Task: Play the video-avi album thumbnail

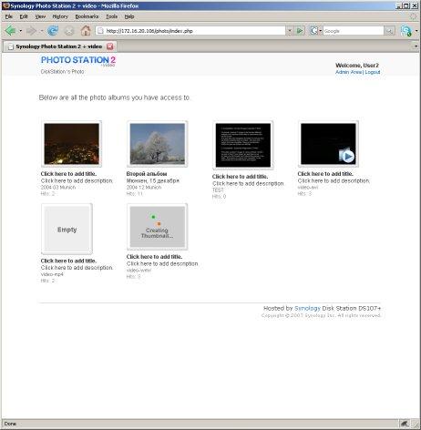Action: pos(328,144)
